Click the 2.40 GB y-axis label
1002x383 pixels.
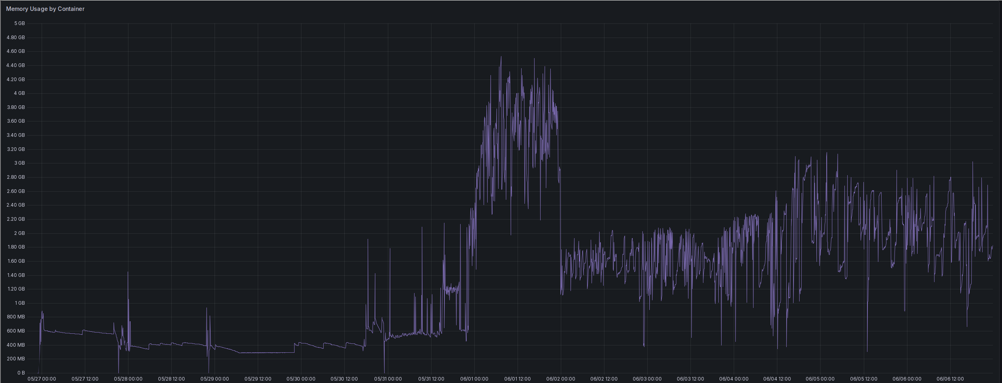(16, 205)
